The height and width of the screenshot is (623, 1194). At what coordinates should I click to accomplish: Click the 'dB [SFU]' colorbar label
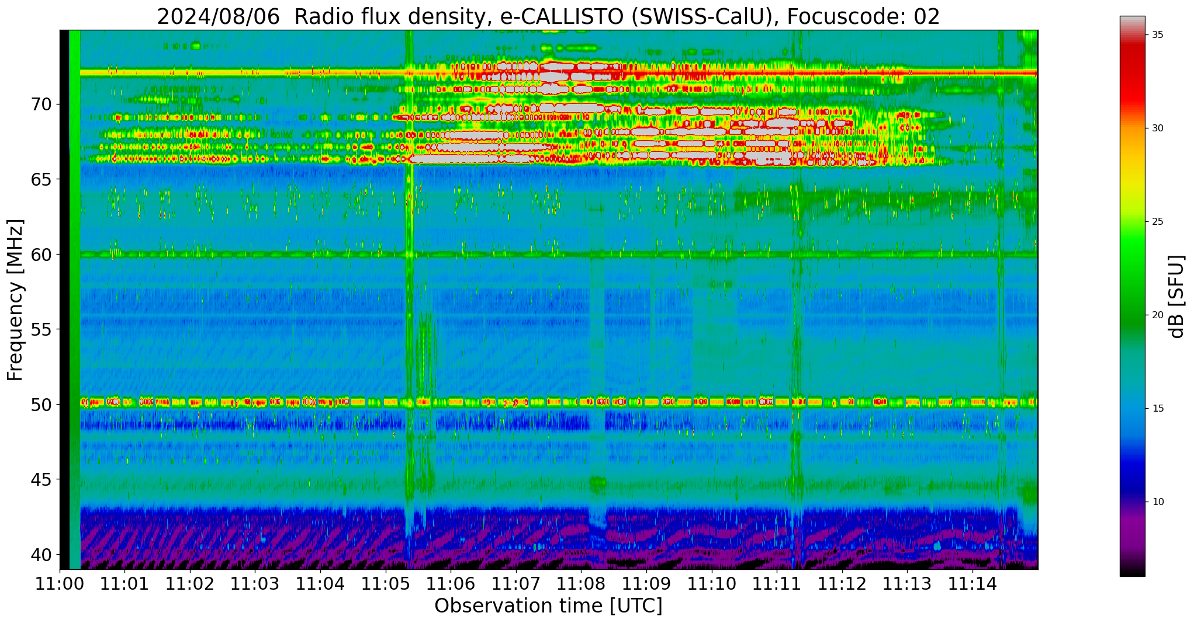(x=1176, y=297)
